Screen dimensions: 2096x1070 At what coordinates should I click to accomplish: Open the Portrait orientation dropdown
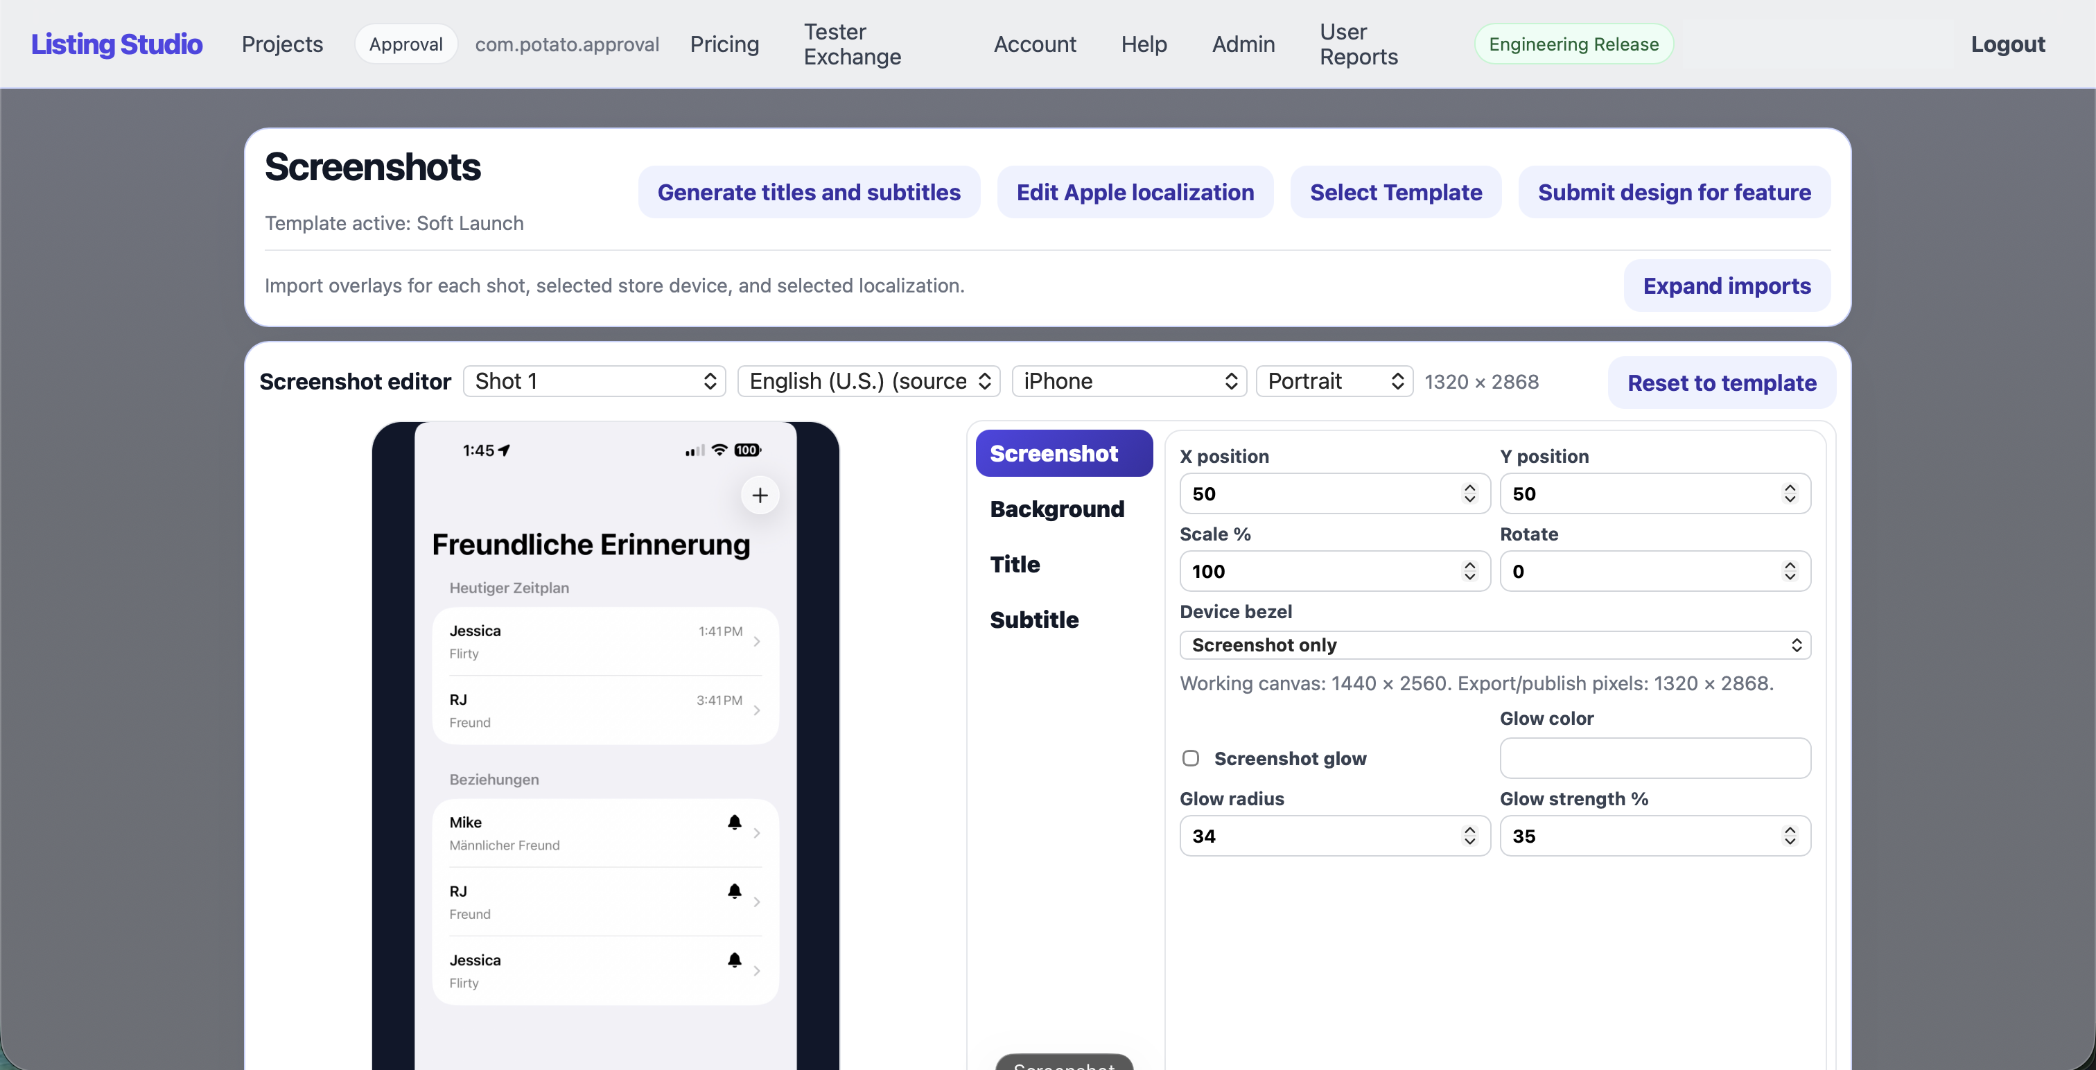pos(1334,380)
